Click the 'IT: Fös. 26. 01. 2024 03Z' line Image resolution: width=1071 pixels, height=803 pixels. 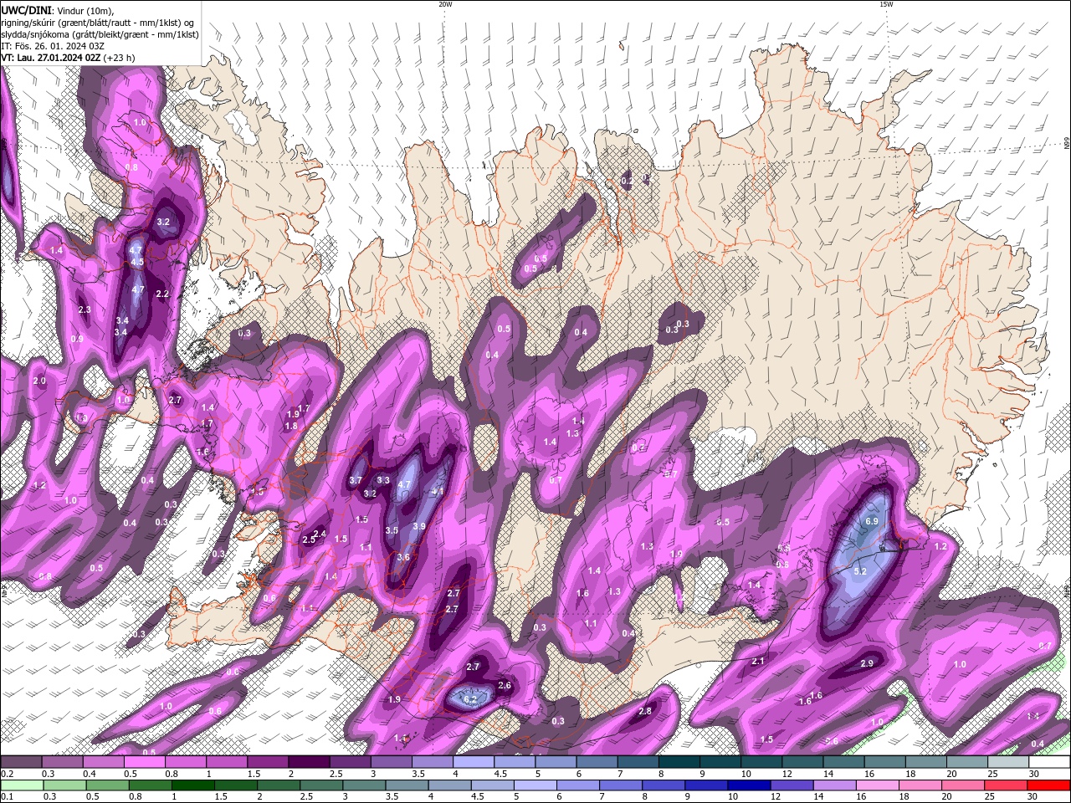(x=52, y=46)
